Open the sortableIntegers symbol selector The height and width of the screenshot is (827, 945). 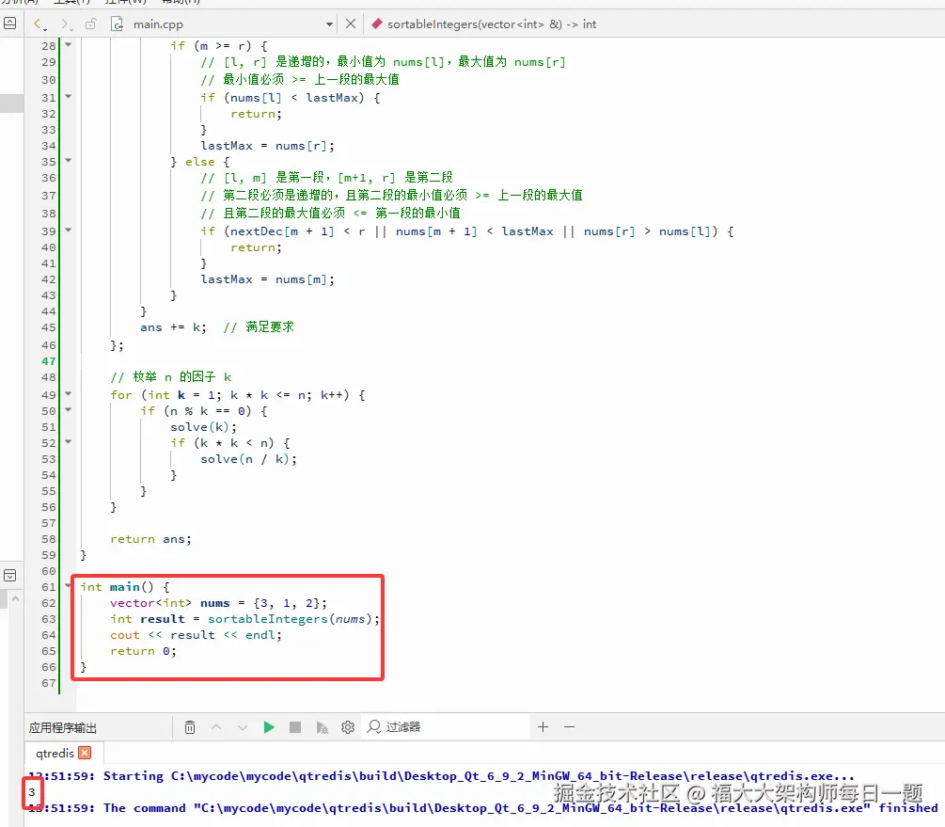click(x=491, y=24)
